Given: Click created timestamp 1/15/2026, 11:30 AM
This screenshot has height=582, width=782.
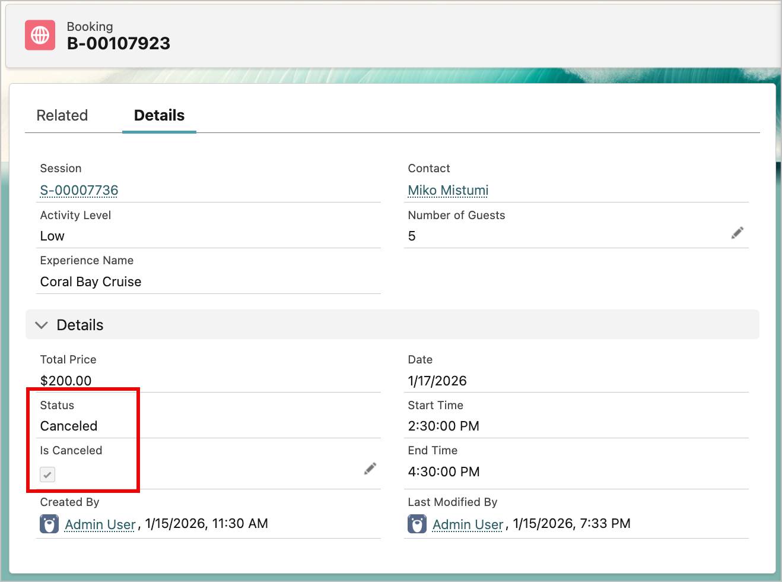Looking at the screenshot, I should pyautogui.click(x=206, y=523).
